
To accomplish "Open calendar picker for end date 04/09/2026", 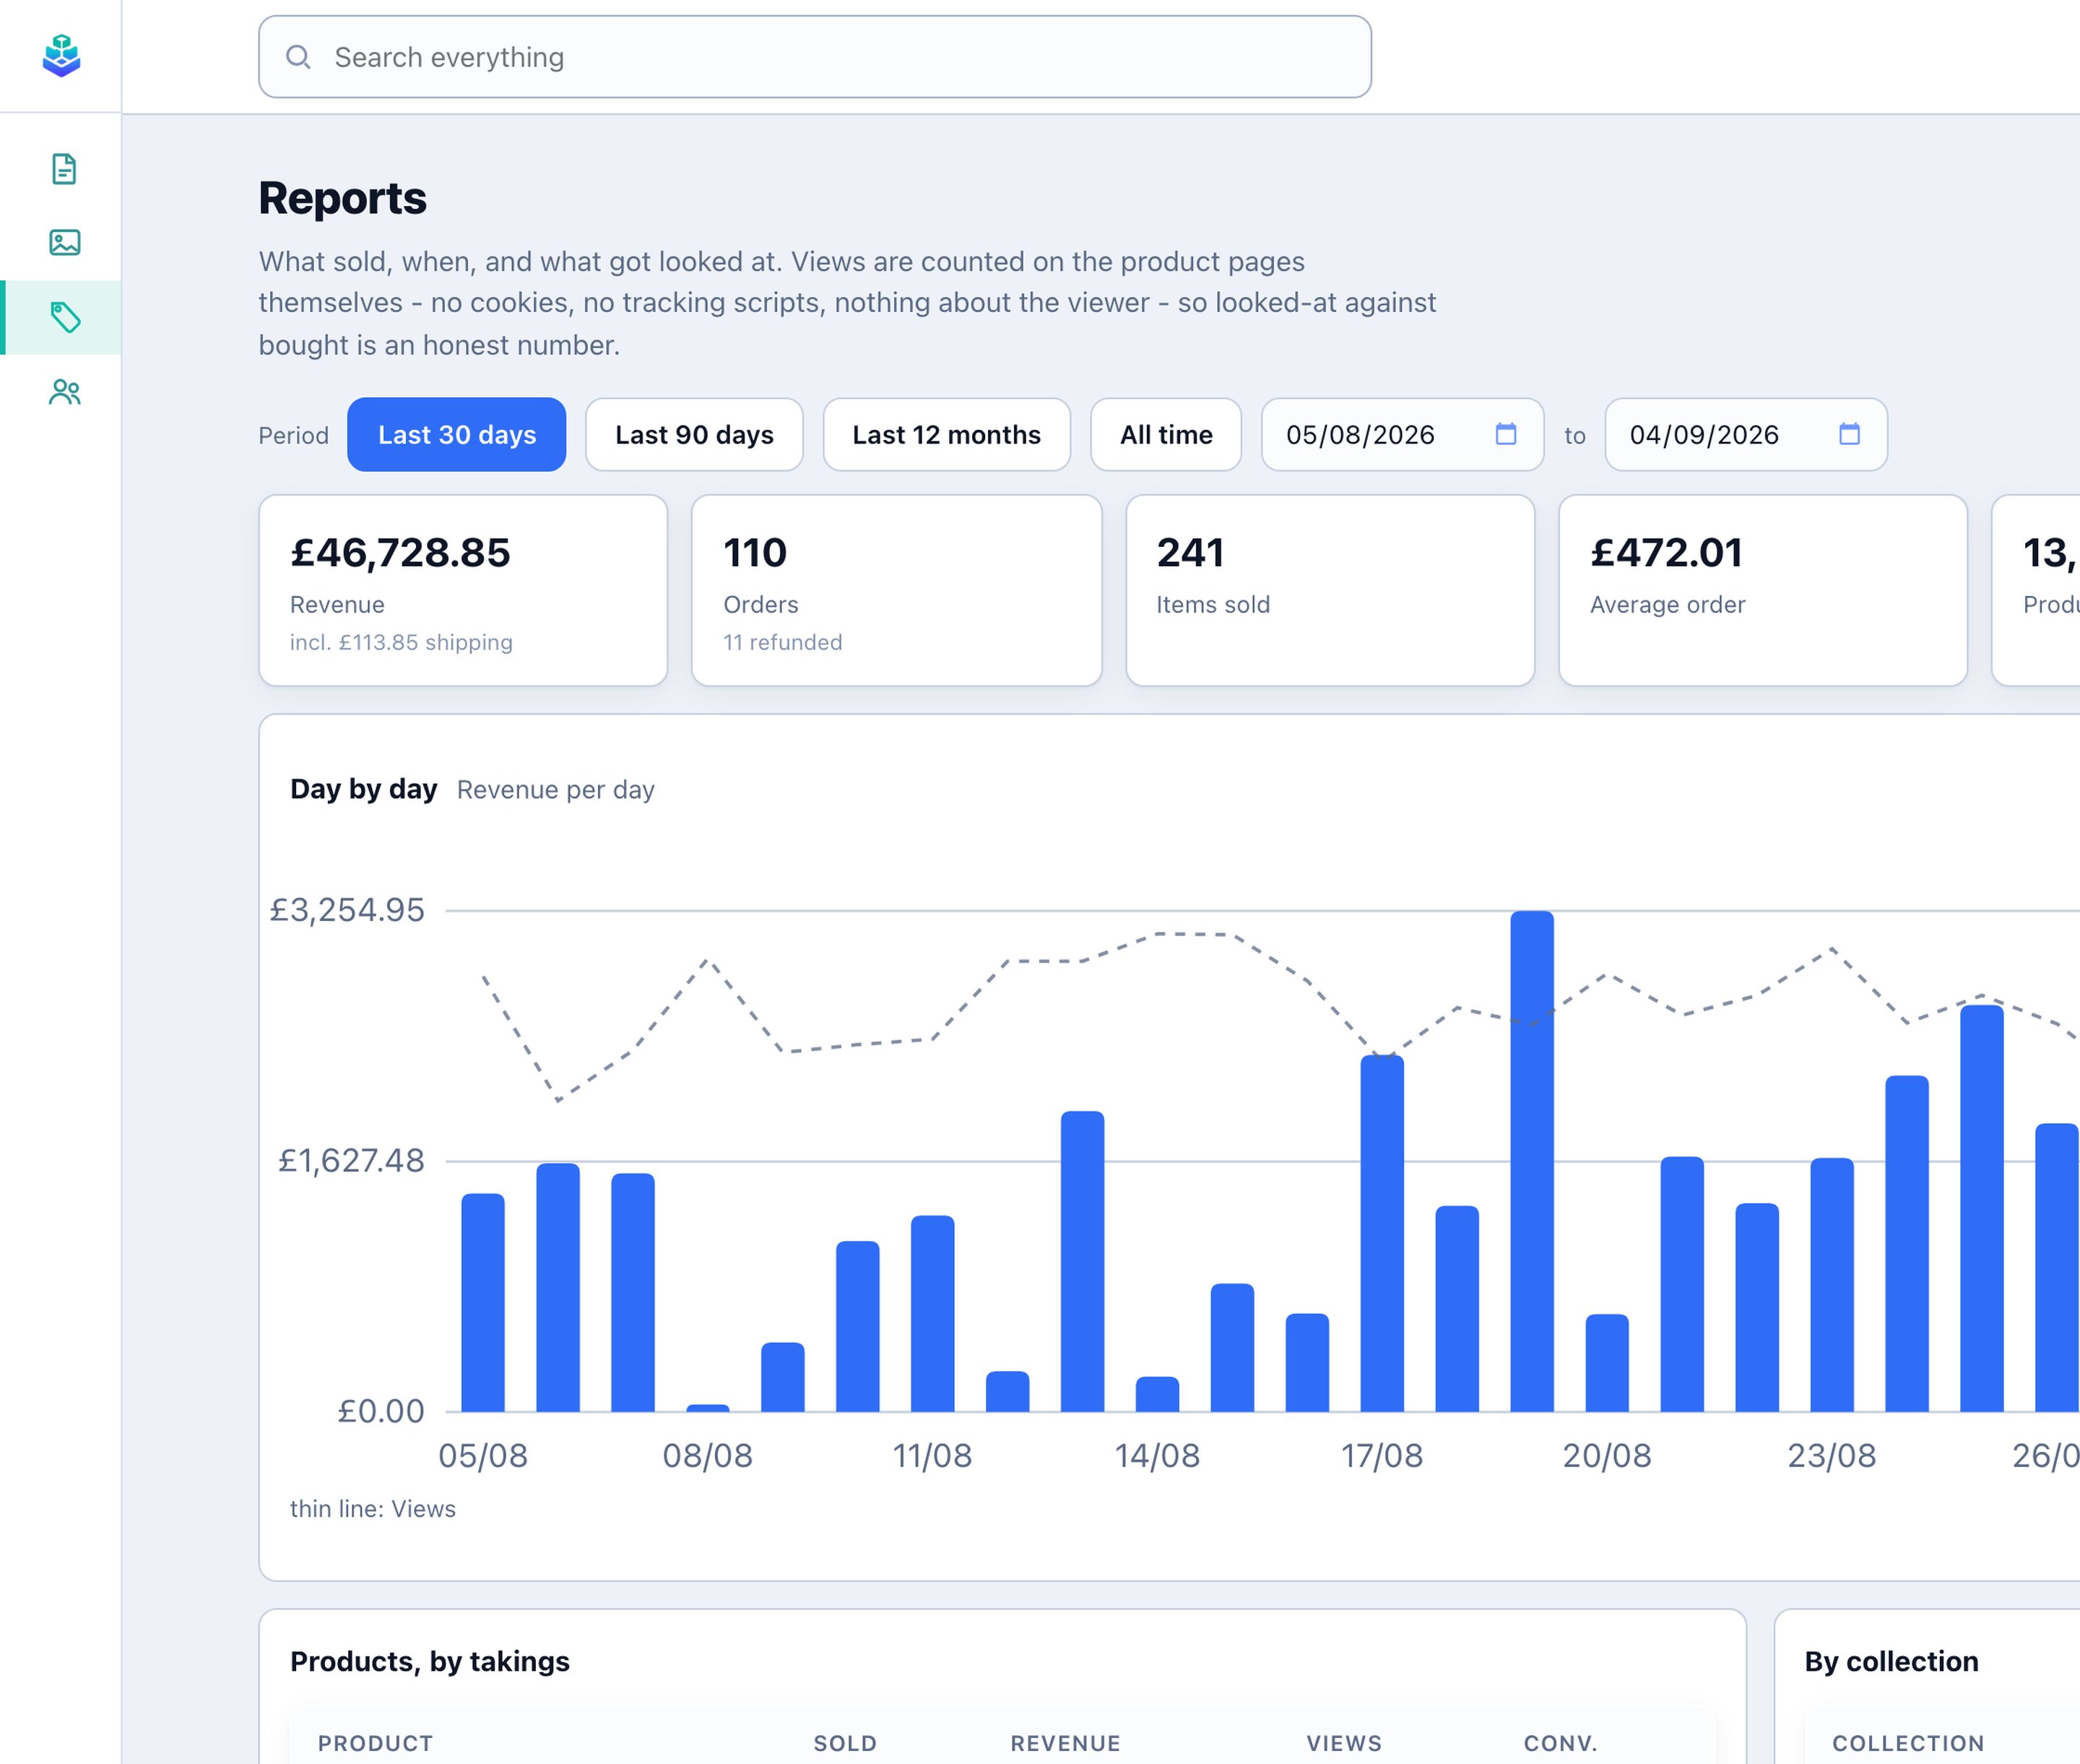I will (x=1849, y=434).
